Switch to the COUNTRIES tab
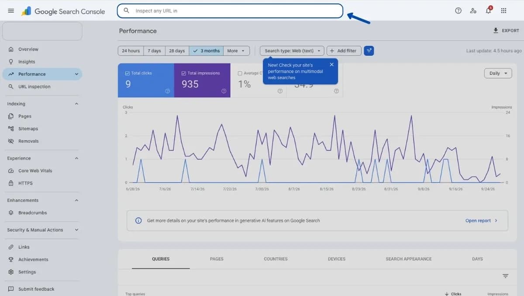The height and width of the screenshot is (296, 524). 276,259
